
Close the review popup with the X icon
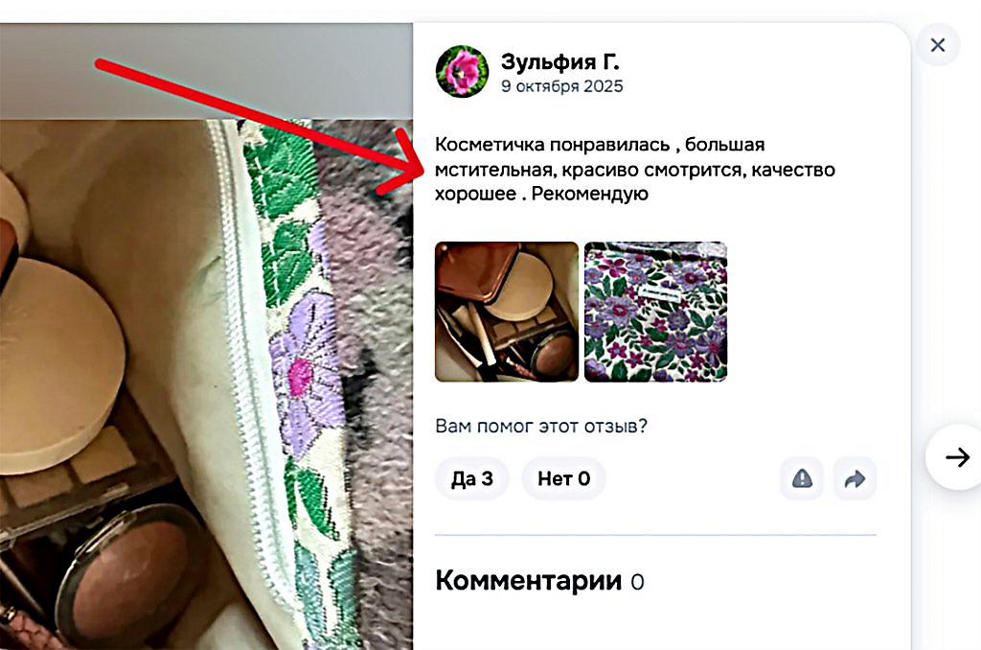[937, 45]
